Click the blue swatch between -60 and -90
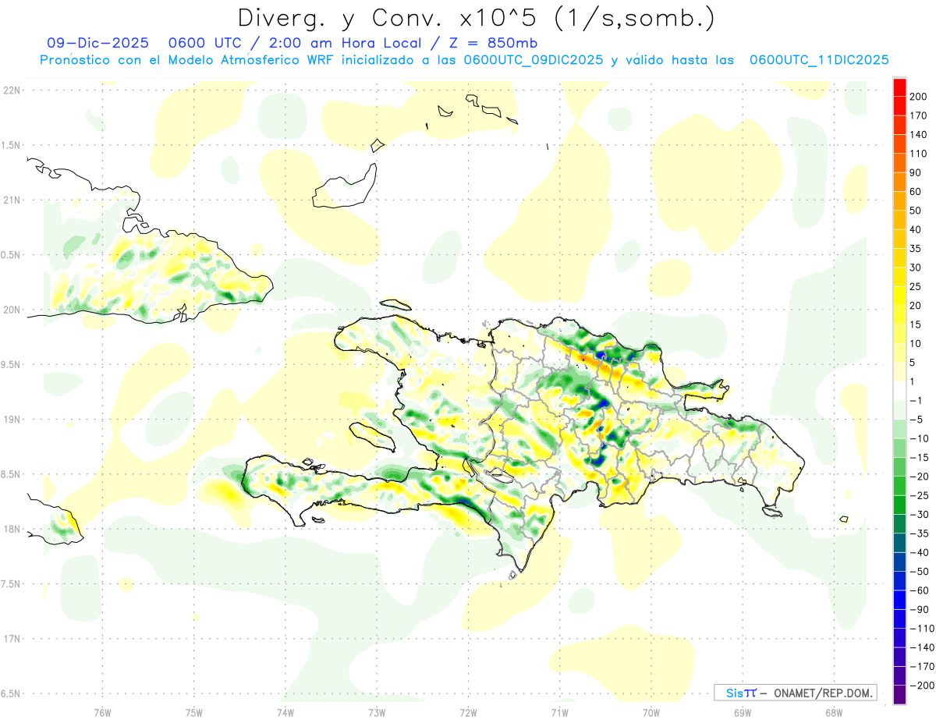The image size is (936, 723). coord(900,600)
